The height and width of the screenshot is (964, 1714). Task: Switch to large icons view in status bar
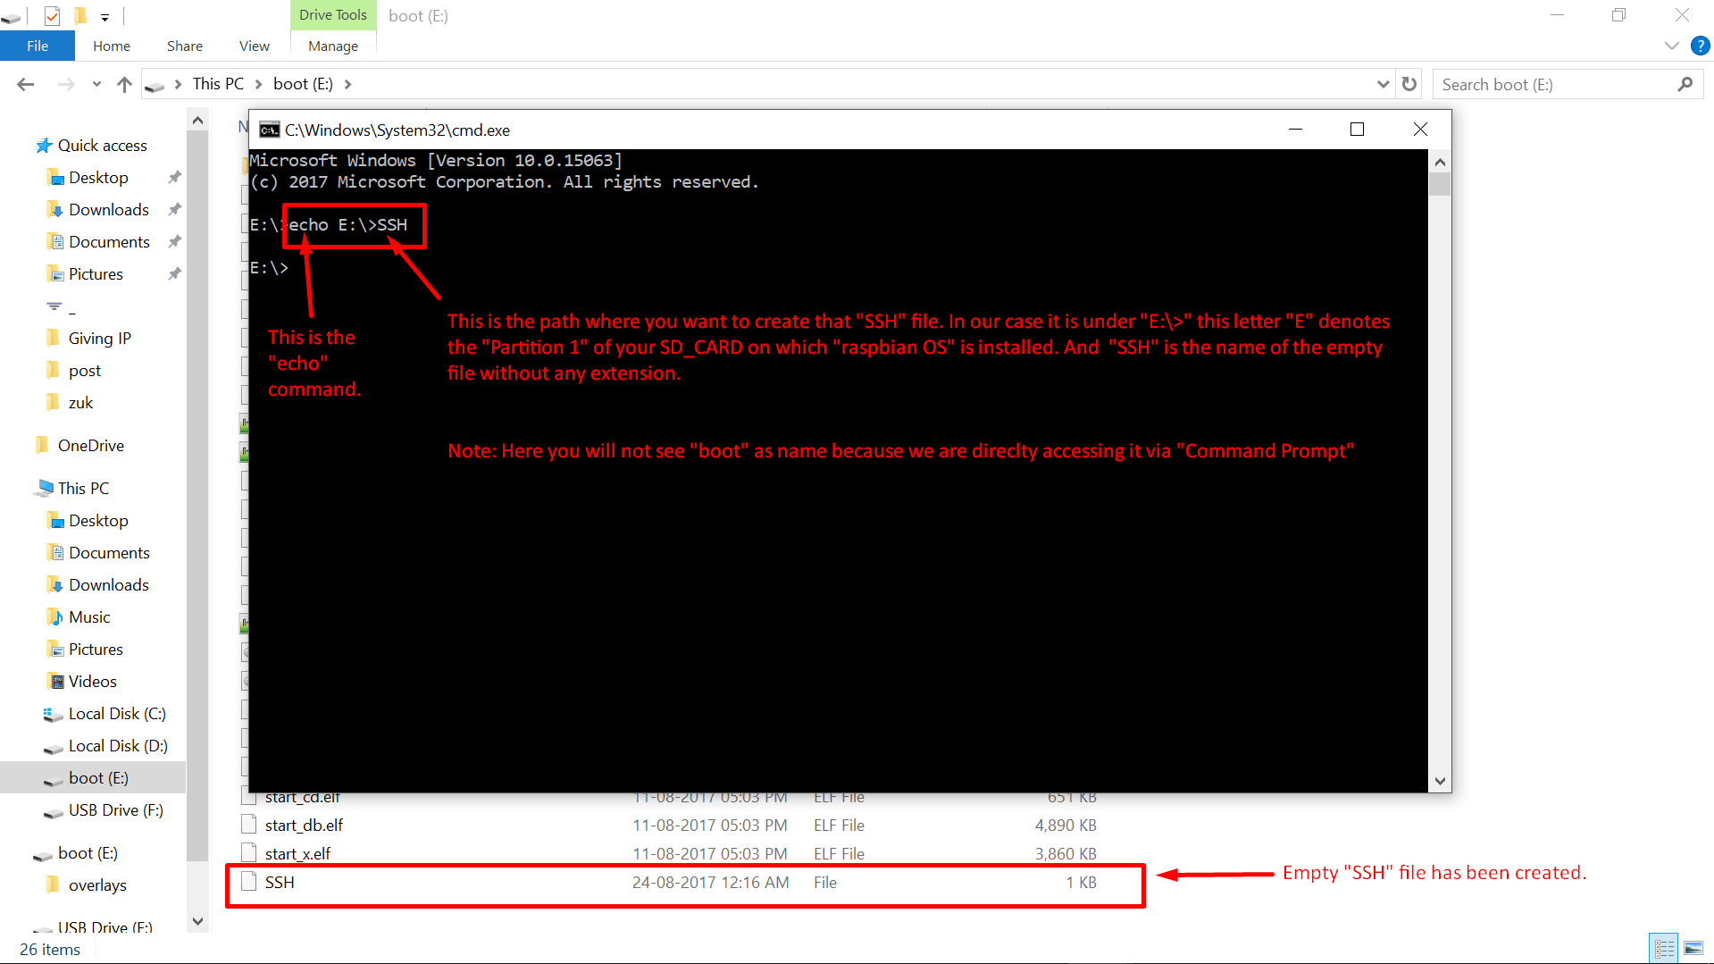pos(1693,948)
